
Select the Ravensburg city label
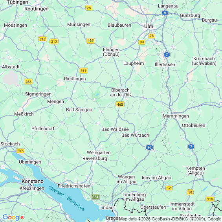click(x=95, y=158)
